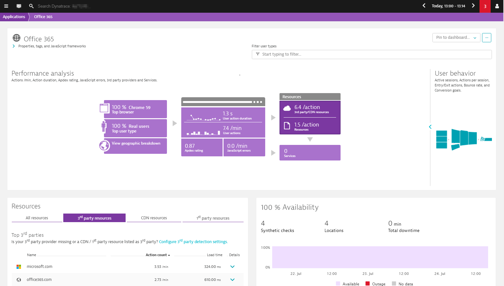Click the geographic globe icon
504x286 pixels.
(x=104, y=146)
